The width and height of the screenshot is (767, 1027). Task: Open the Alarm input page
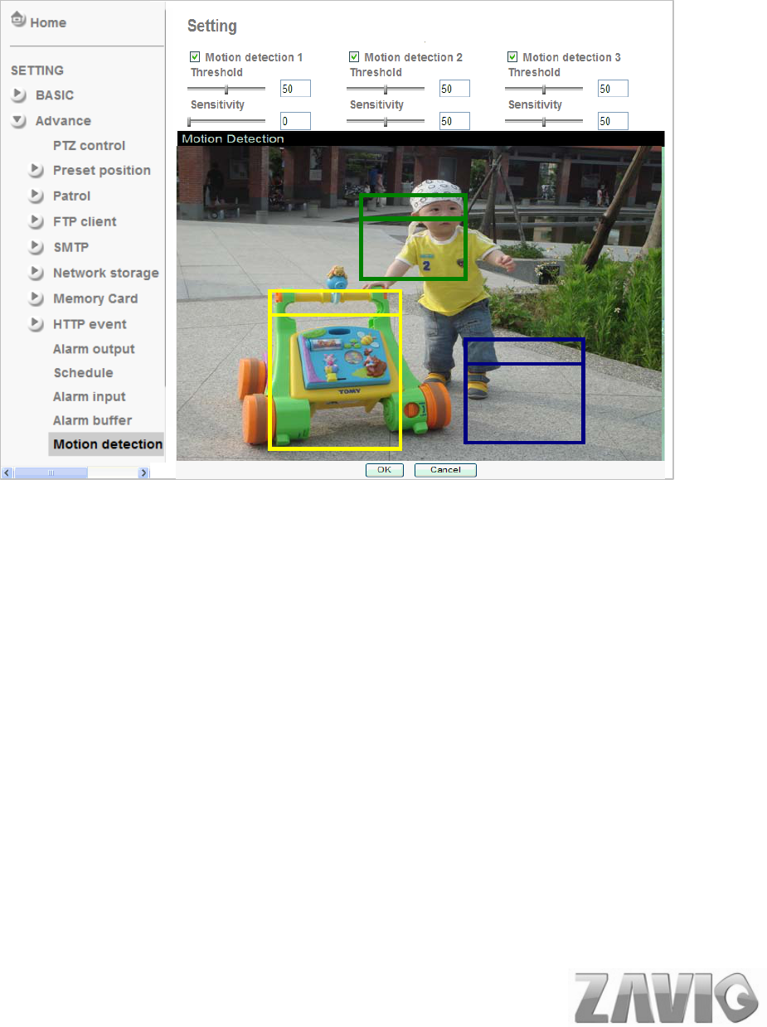pos(89,397)
